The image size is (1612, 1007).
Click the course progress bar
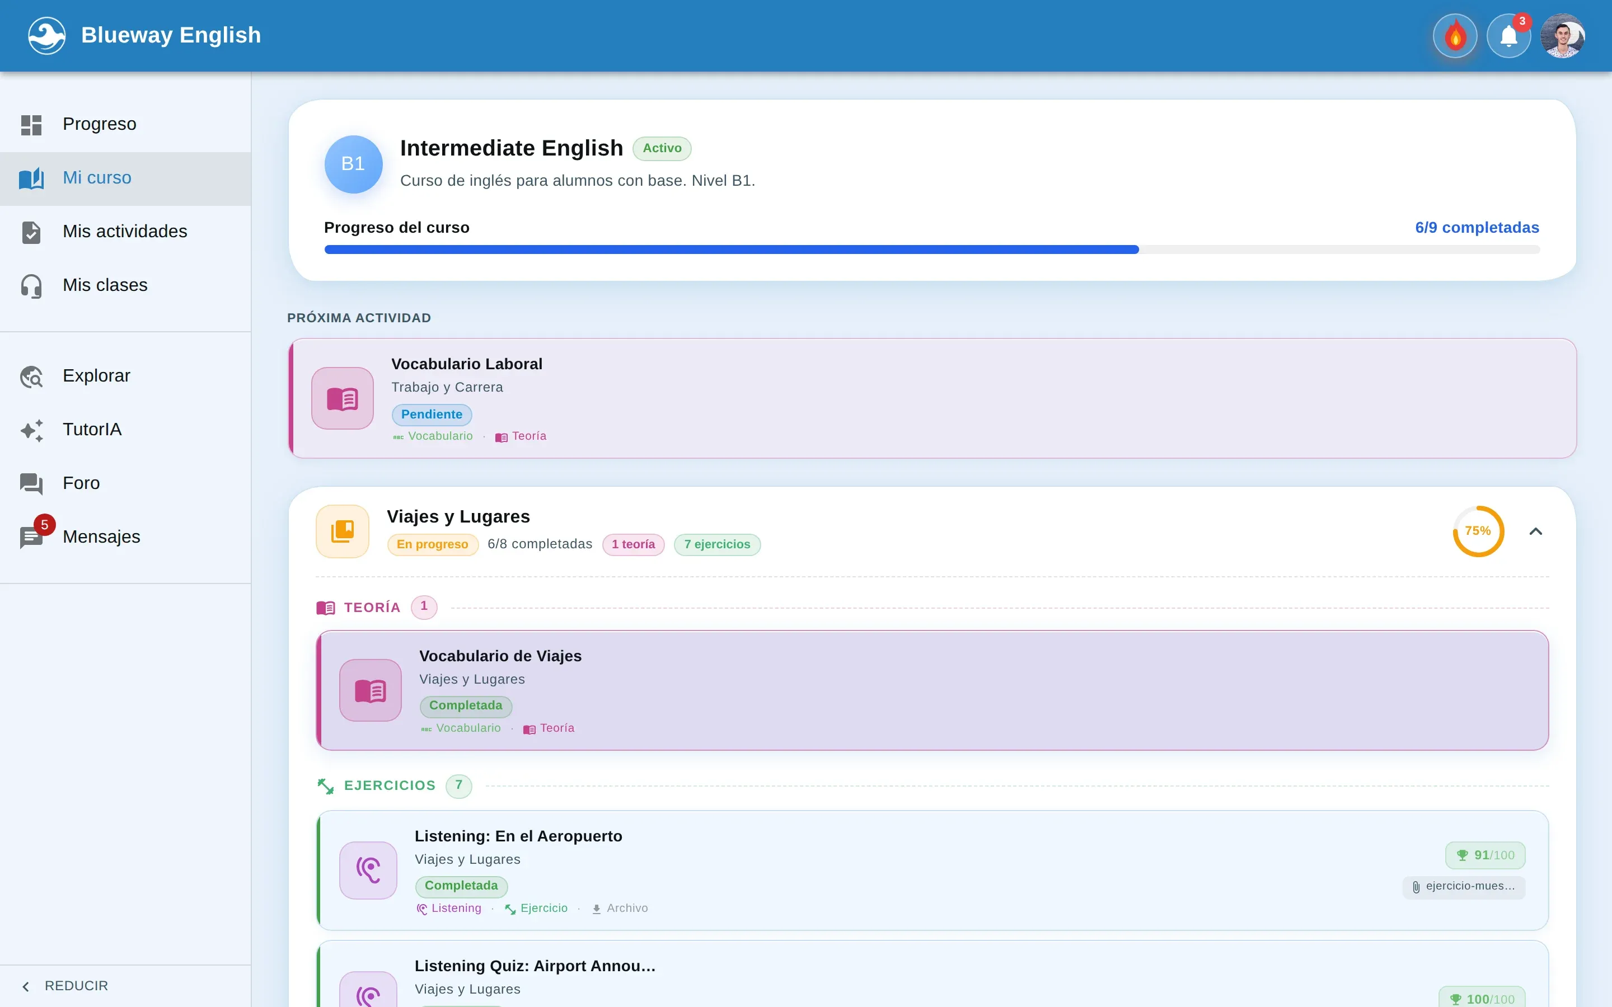(932, 250)
